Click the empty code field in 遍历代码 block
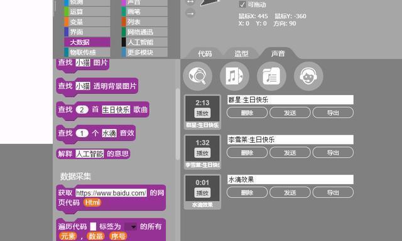 coord(94,227)
